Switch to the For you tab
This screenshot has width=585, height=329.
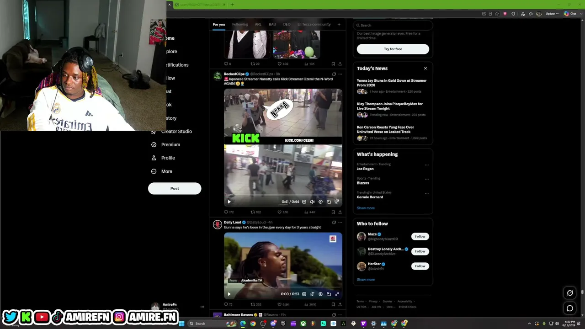pos(219,24)
